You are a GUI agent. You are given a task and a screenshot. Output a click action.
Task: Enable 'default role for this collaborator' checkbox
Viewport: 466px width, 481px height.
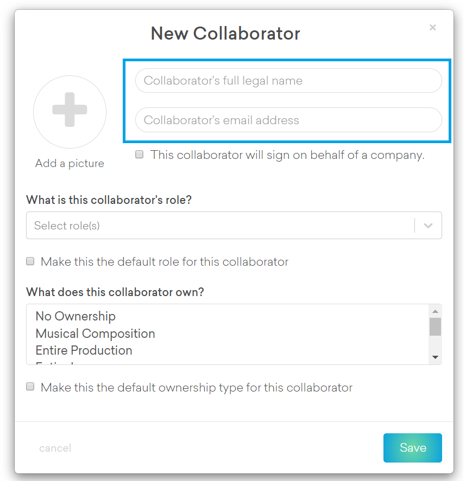pyautogui.click(x=30, y=261)
